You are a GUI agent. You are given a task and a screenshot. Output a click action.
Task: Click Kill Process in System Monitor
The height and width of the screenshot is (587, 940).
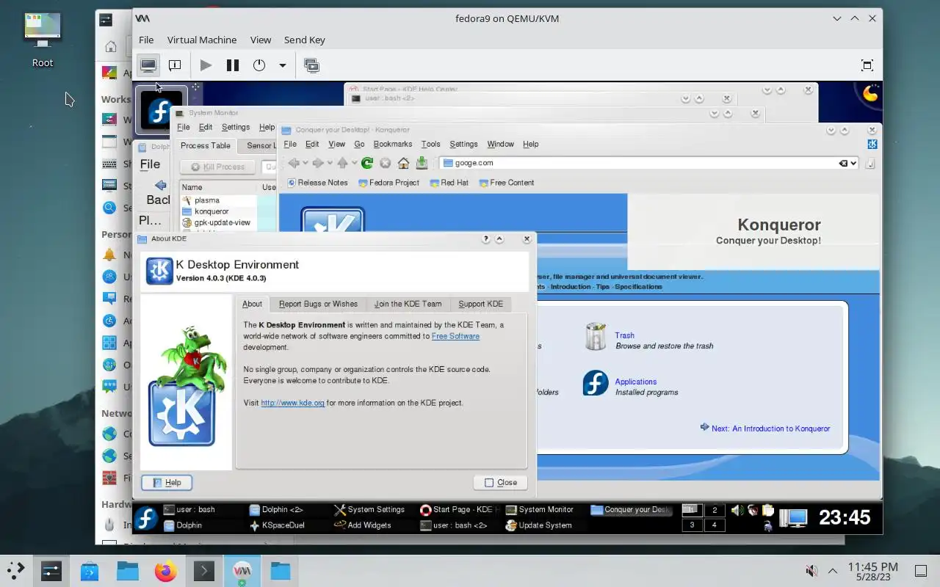point(217,167)
